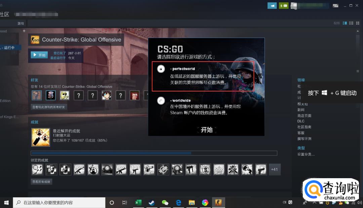363x208 pixels.
Task: Open the 商店页面 link
Action: pos(304,116)
